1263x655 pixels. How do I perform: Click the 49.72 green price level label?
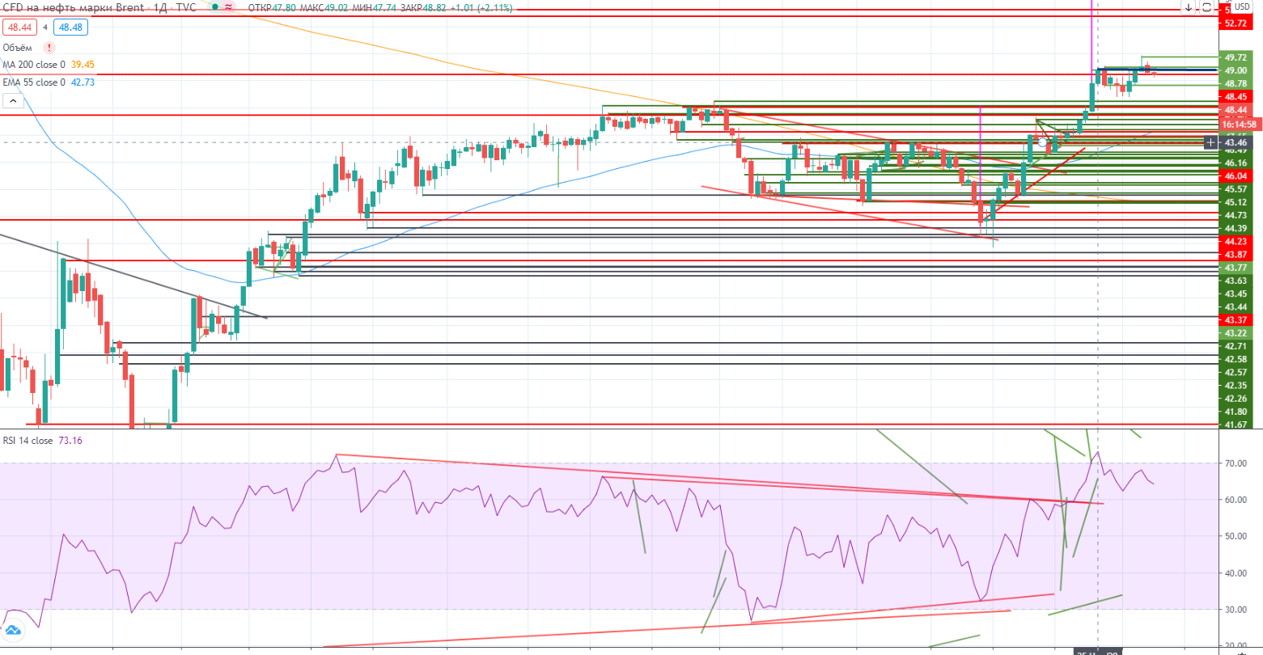click(1235, 58)
